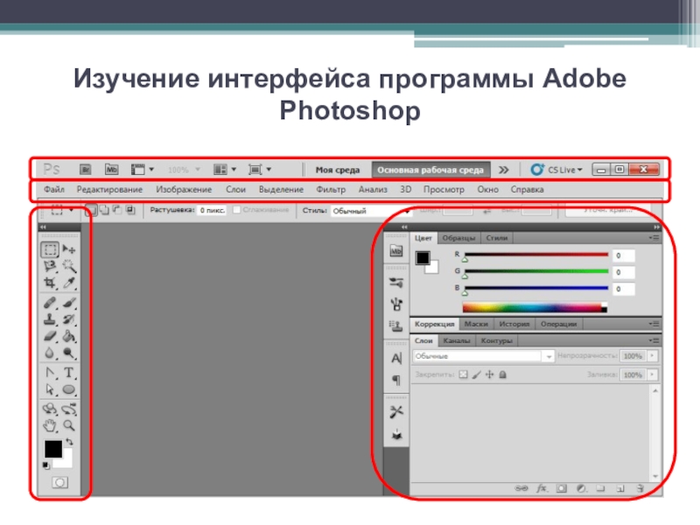Open Заливка 100% slider arrow
Screen dimensions: 700x525
click(x=653, y=374)
